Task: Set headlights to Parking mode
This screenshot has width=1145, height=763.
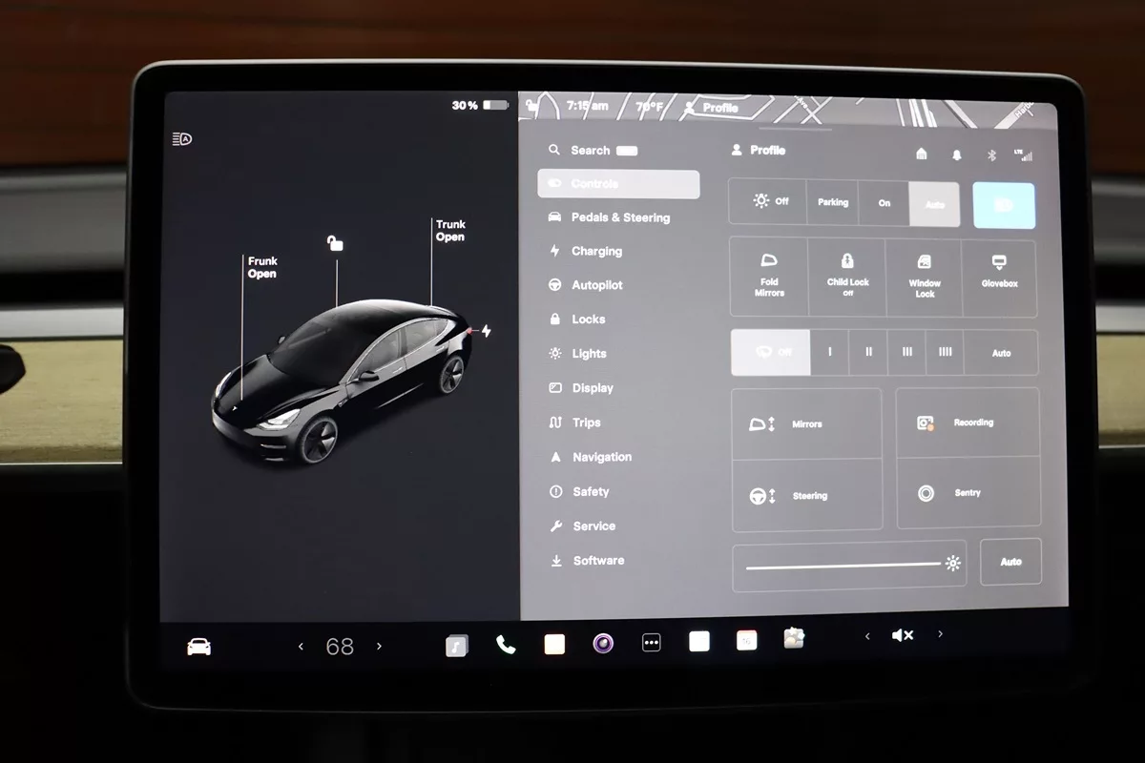Action: pos(832,202)
